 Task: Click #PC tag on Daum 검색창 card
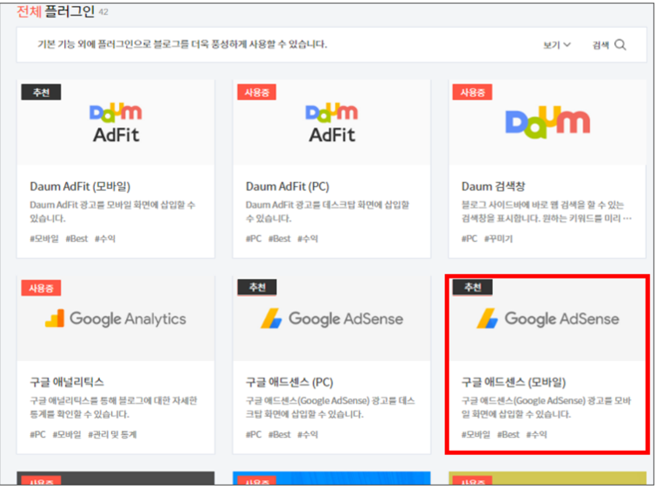(x=469, y=238)
